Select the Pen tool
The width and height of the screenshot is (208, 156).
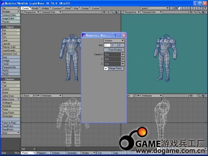pyautogui.click(x=10, y=82)
